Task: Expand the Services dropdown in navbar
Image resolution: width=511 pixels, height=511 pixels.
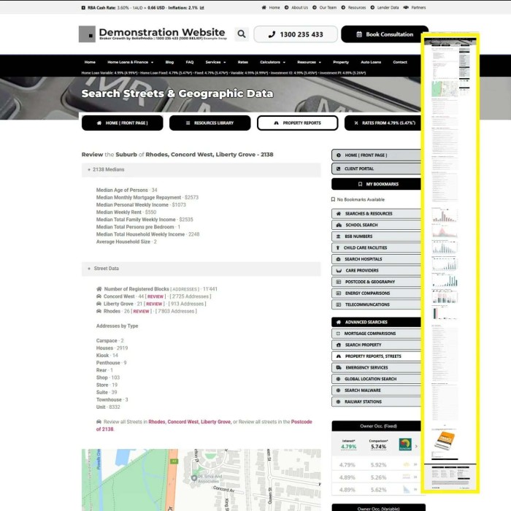Action: click(x=215, y=62)
